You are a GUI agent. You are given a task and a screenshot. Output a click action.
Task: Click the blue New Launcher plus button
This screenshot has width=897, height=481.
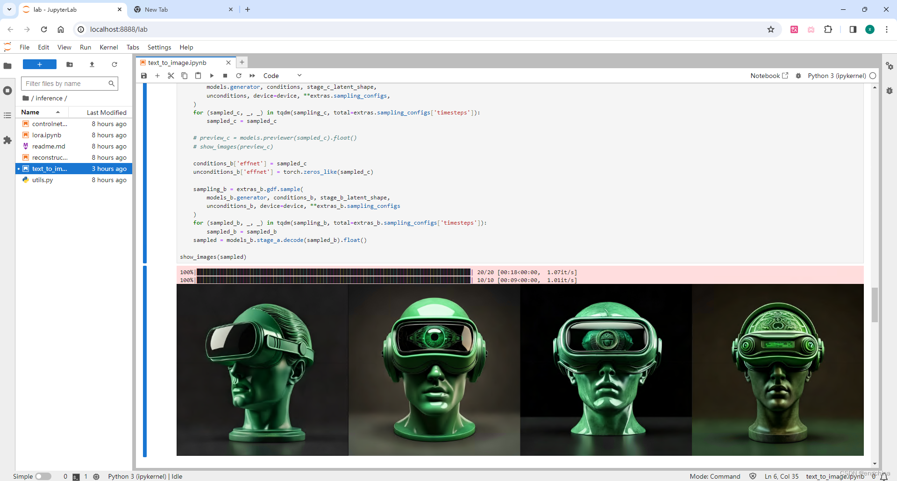click(x=40, y=64)
